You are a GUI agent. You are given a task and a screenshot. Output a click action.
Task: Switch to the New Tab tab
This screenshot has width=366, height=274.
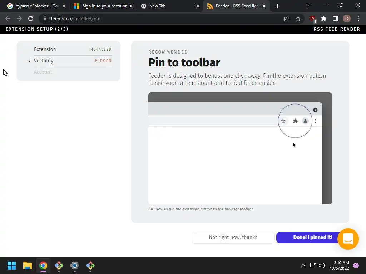click(170, 6)
